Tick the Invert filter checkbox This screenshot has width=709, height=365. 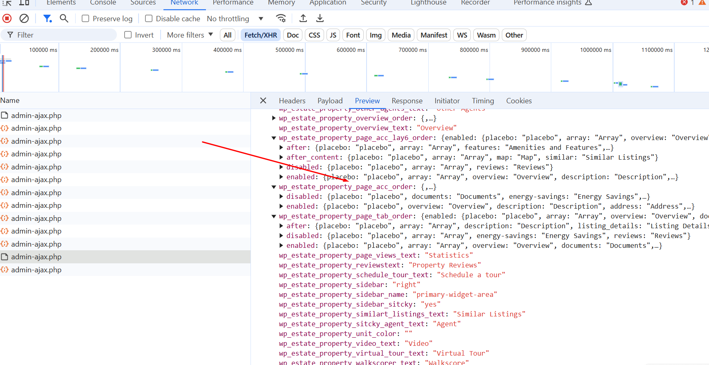coord(128,35)
